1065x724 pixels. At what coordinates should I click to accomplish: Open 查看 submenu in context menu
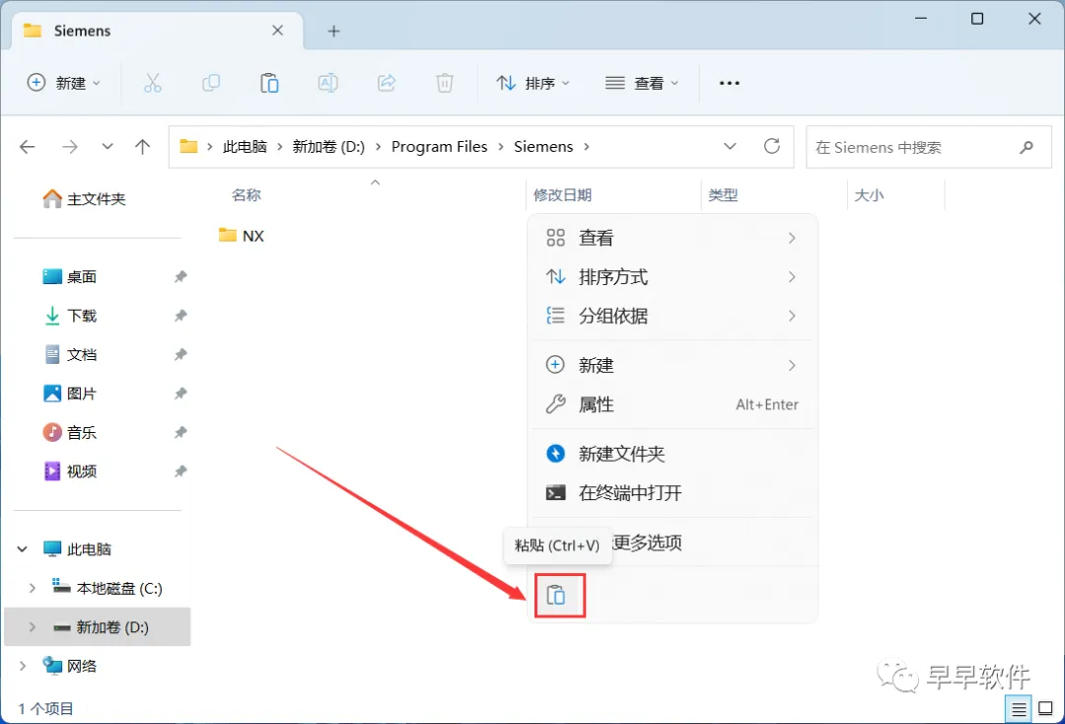point(672,238)
